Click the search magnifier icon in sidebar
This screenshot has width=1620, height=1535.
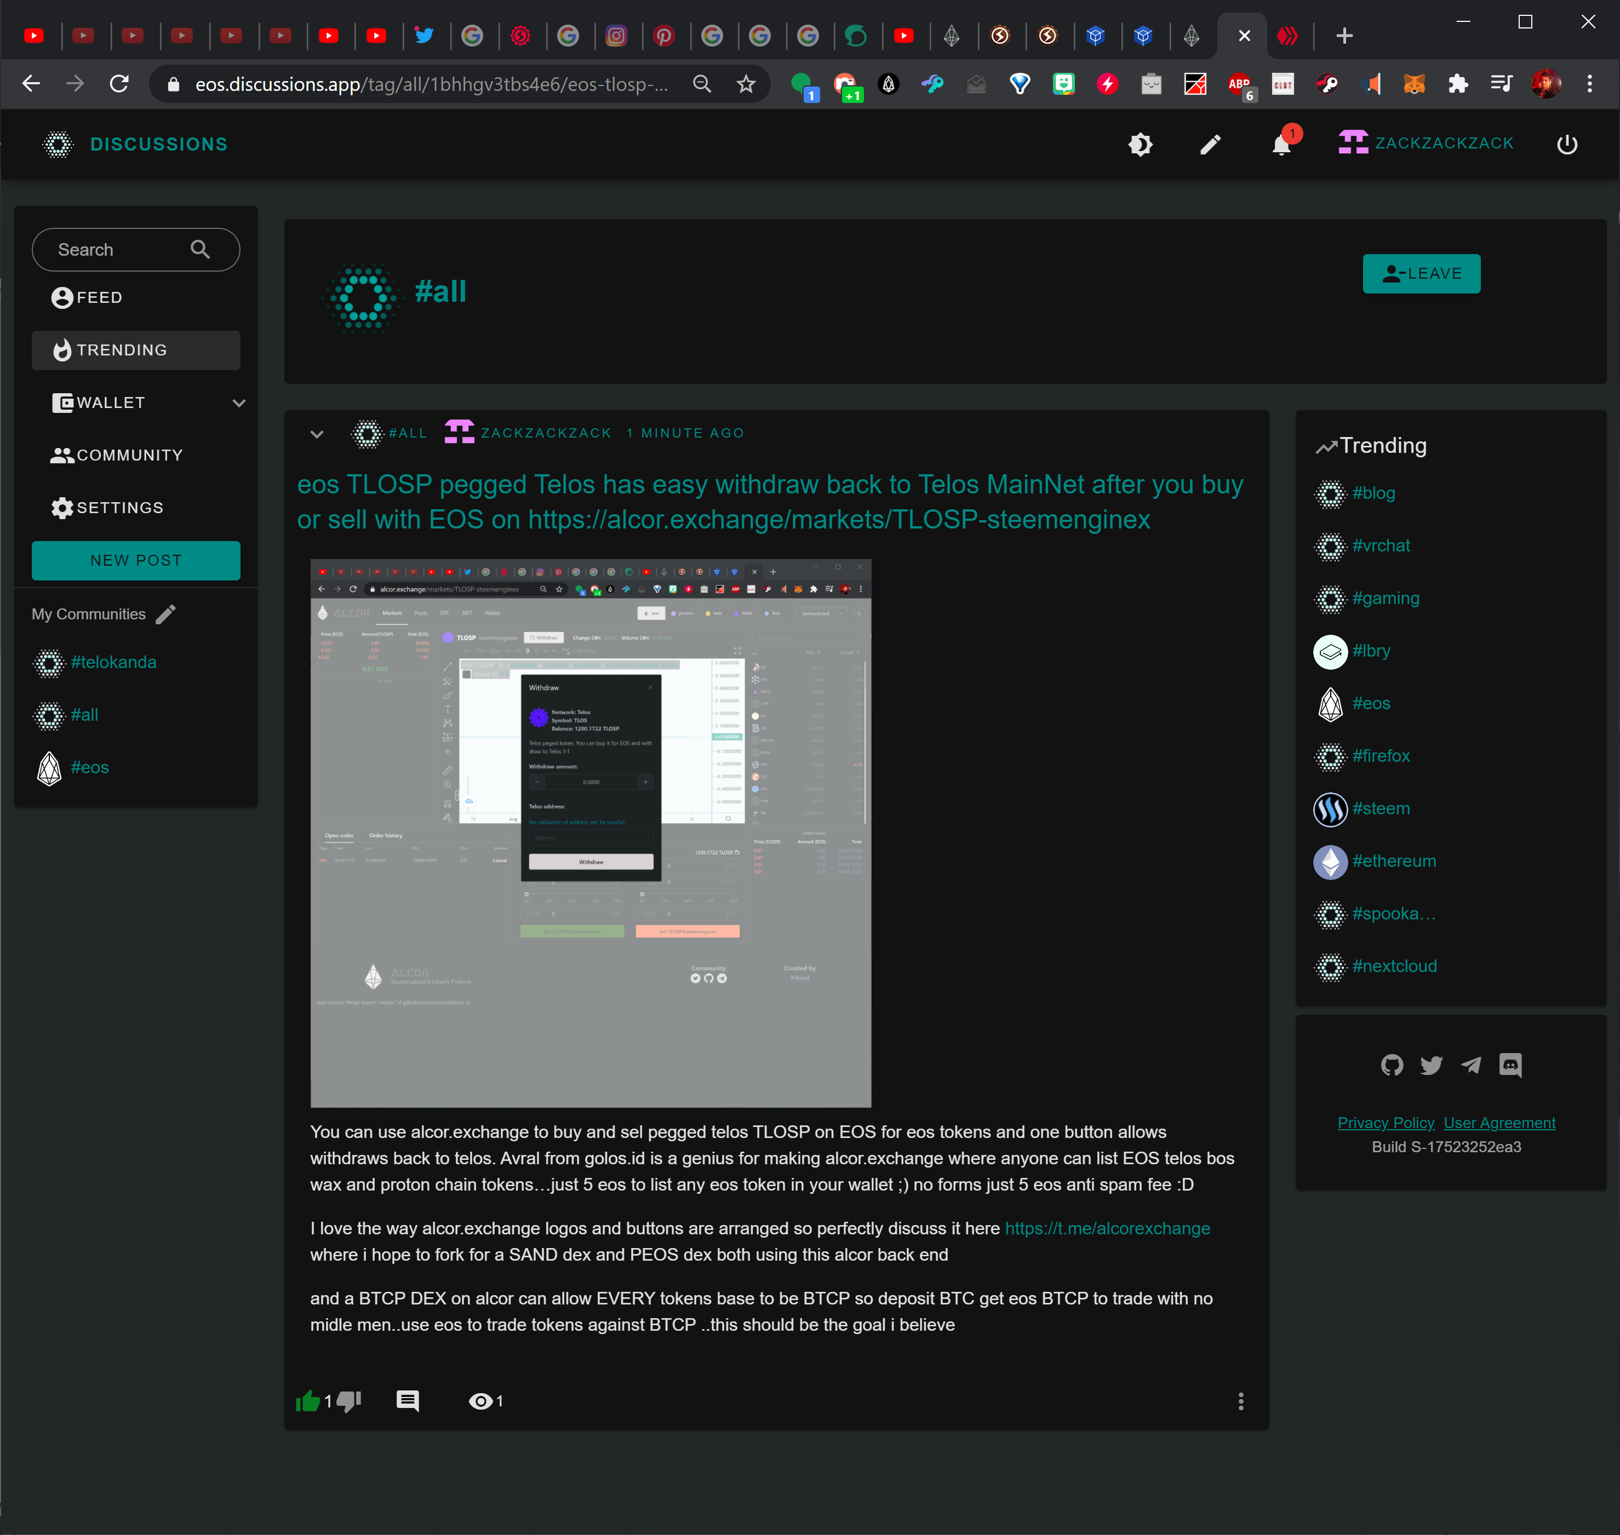pos(201,250)
